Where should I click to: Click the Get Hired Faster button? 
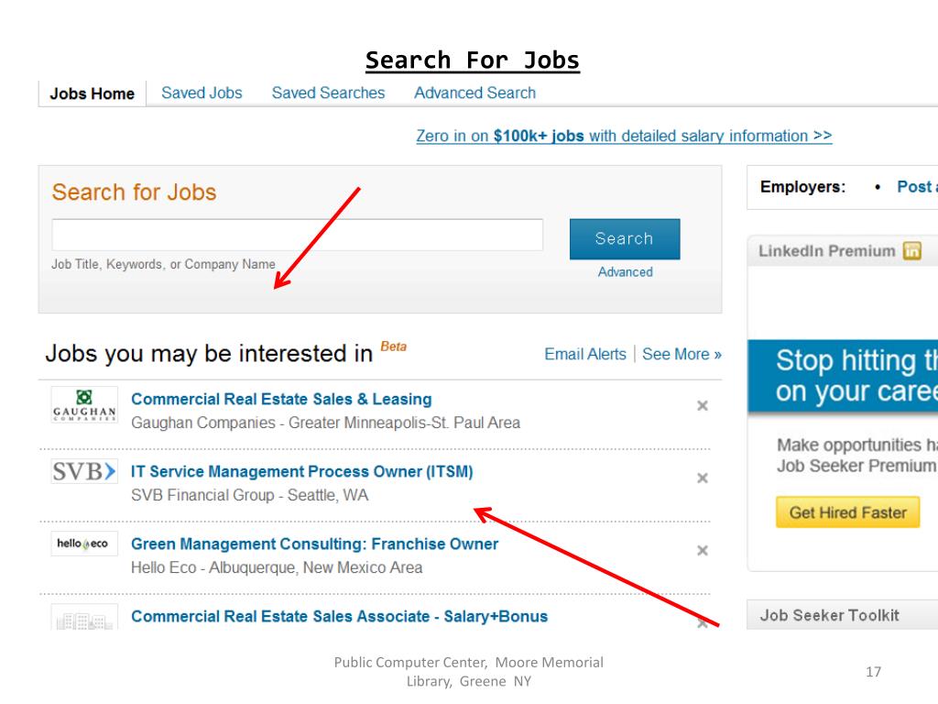click(847, 512)
